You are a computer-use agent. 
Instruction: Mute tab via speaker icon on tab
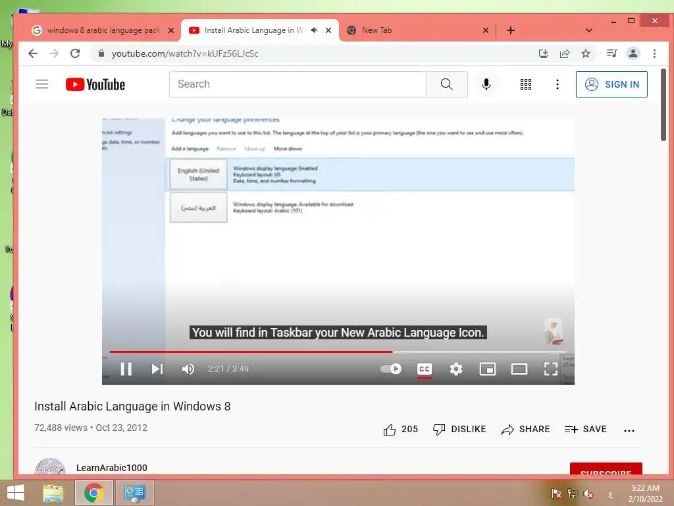315,30
